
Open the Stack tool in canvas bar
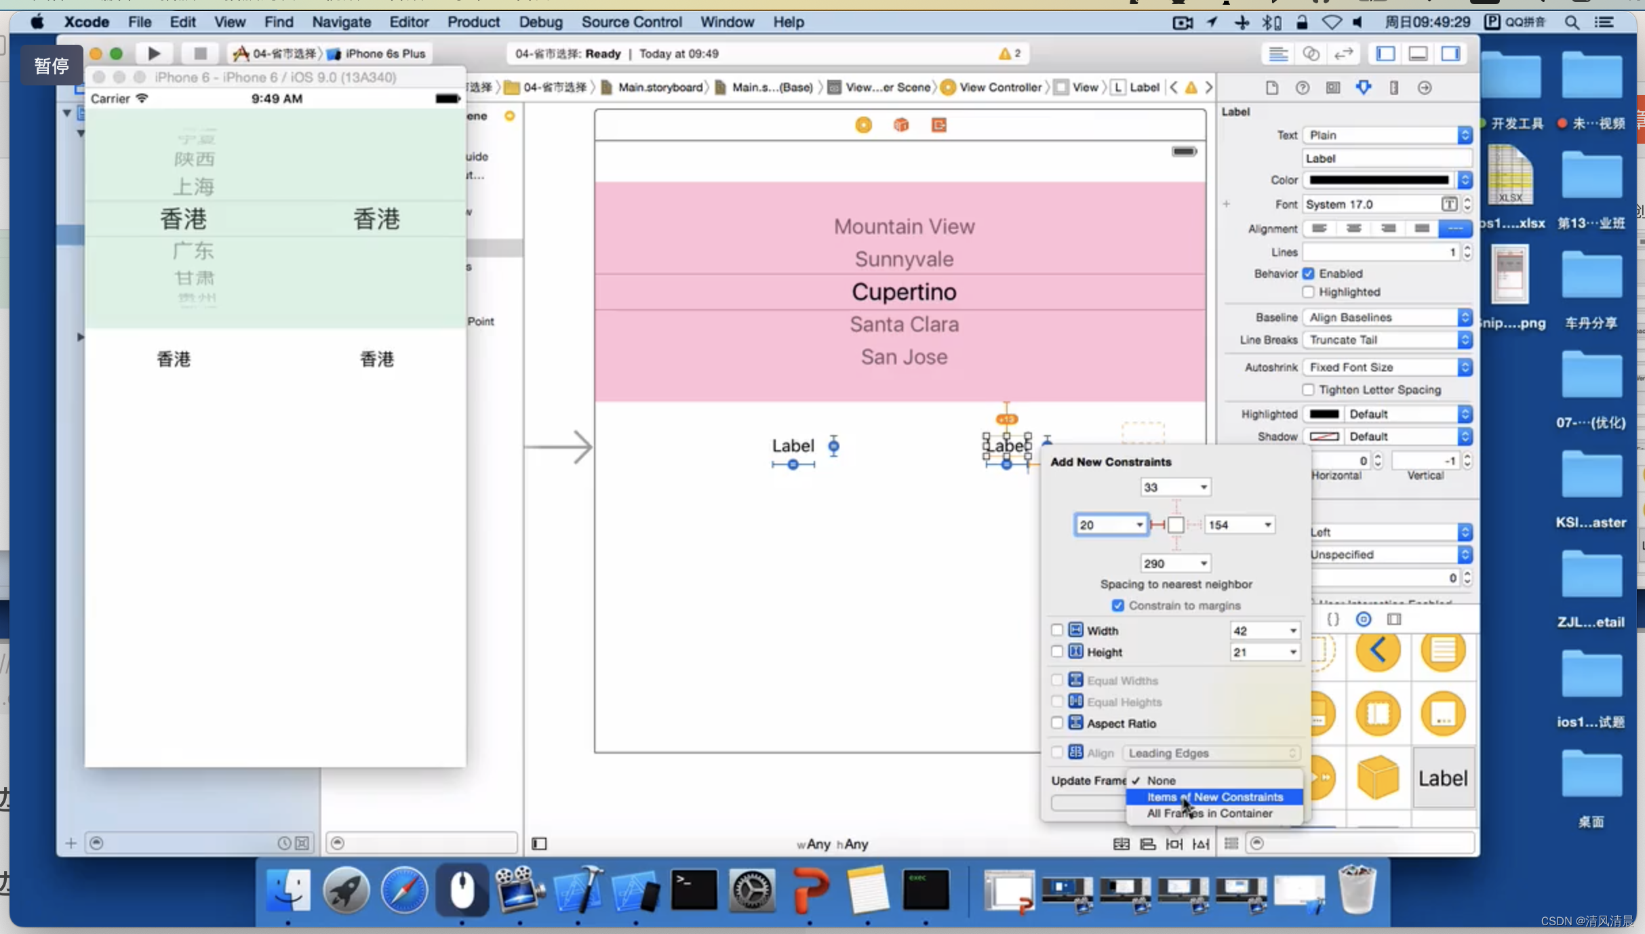1122,844
